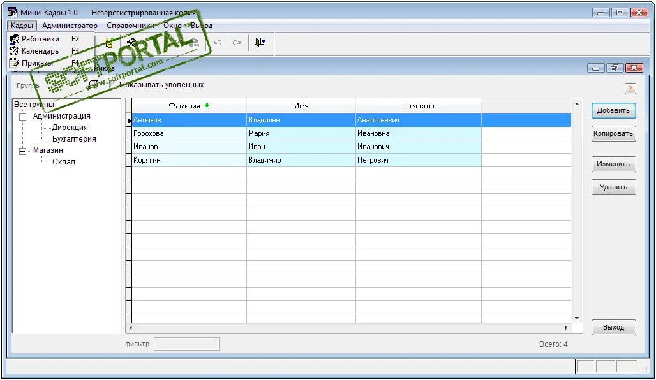Close the inner child window
Viewport: 656px width, 380px height.
point(634,68)
